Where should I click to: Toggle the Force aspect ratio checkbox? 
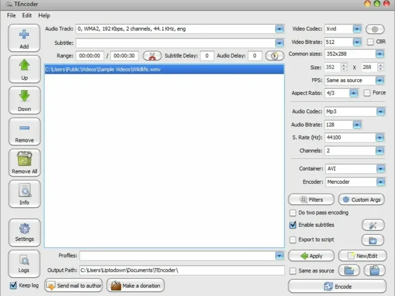tap(367, 93)
